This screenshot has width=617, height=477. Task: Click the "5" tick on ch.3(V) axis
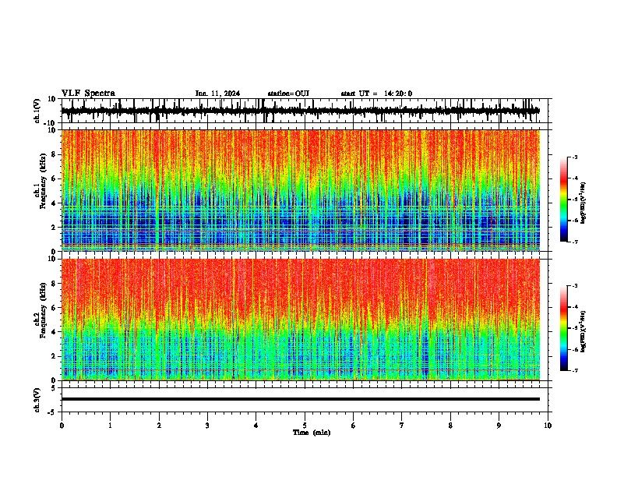point(55,388)
